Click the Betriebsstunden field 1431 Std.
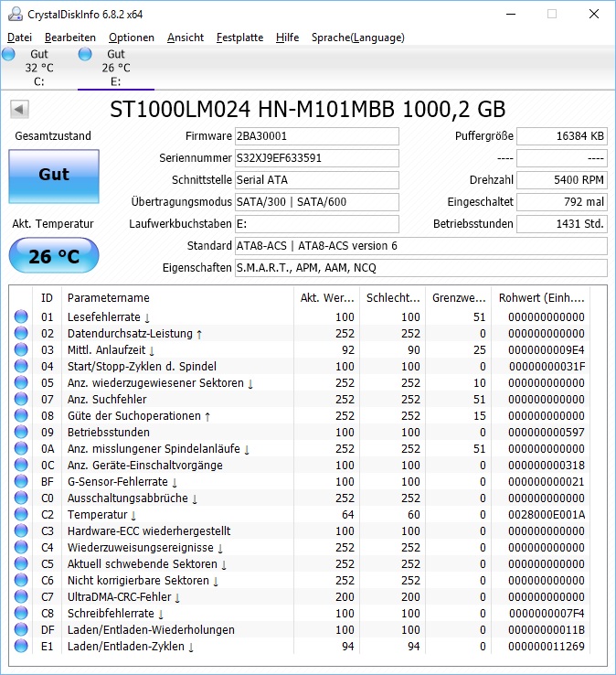 (562, 224)
